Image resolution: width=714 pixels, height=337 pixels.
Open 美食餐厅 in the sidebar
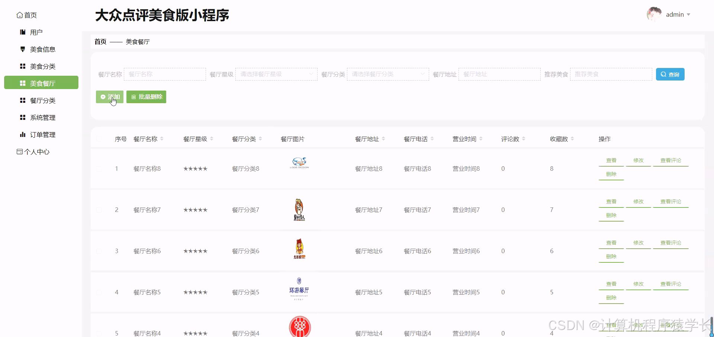pyautogui.click(x=41, y=83)
